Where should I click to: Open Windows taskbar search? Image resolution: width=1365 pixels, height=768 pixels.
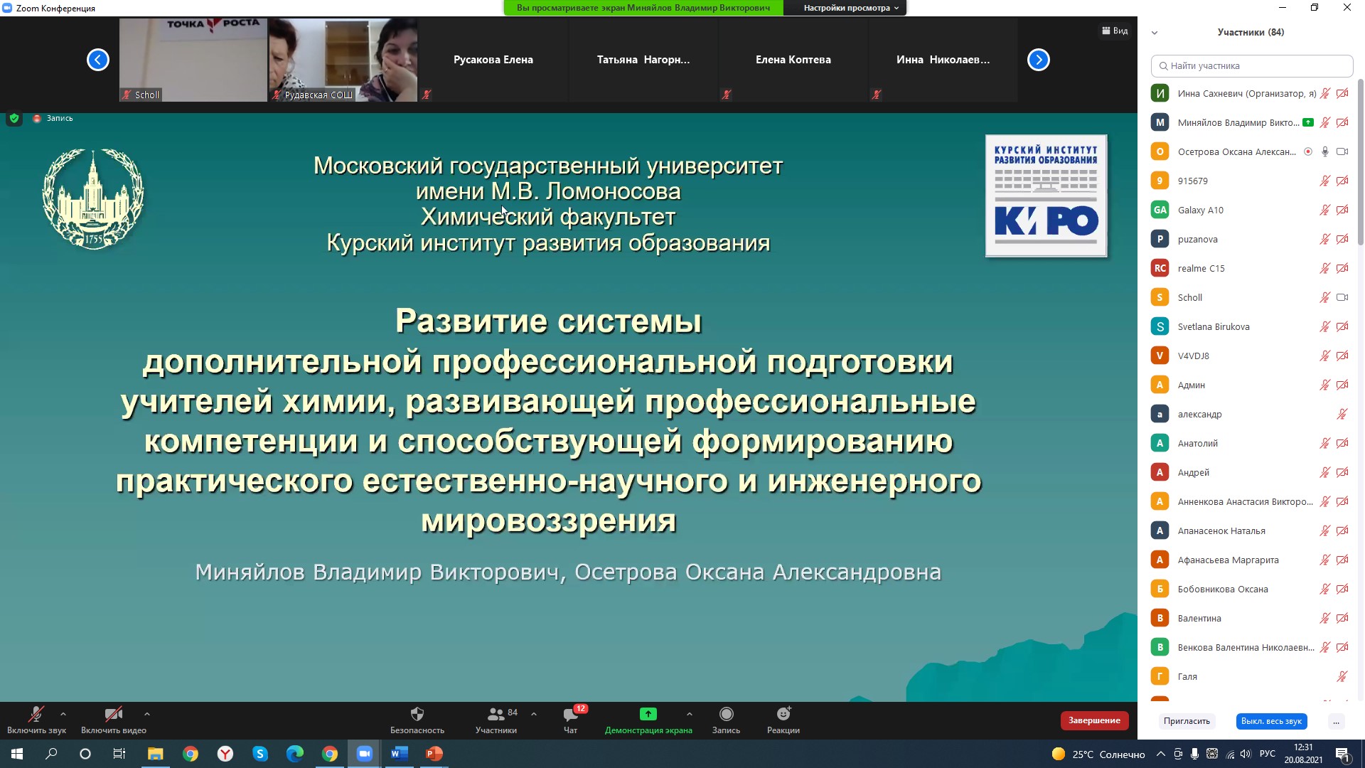tap(51, 754)
